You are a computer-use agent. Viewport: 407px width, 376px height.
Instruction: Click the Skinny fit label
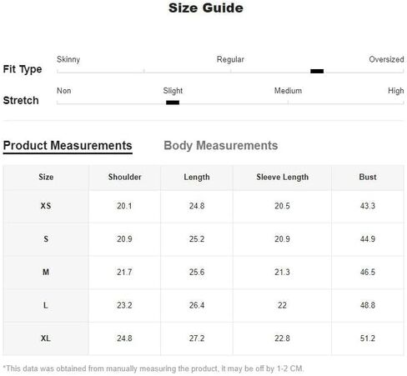click(68, 59)
